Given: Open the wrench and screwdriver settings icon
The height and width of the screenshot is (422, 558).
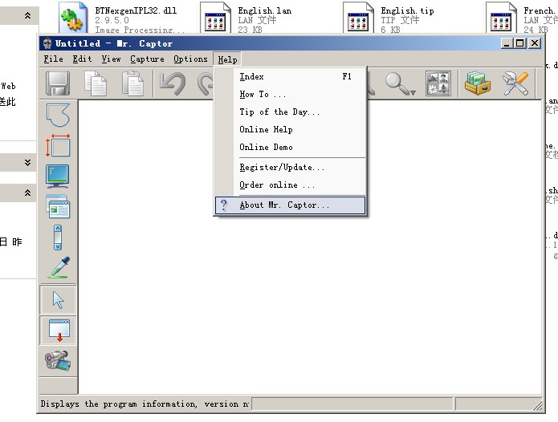Looking at the screenshot, I should (x=515, y=83).
